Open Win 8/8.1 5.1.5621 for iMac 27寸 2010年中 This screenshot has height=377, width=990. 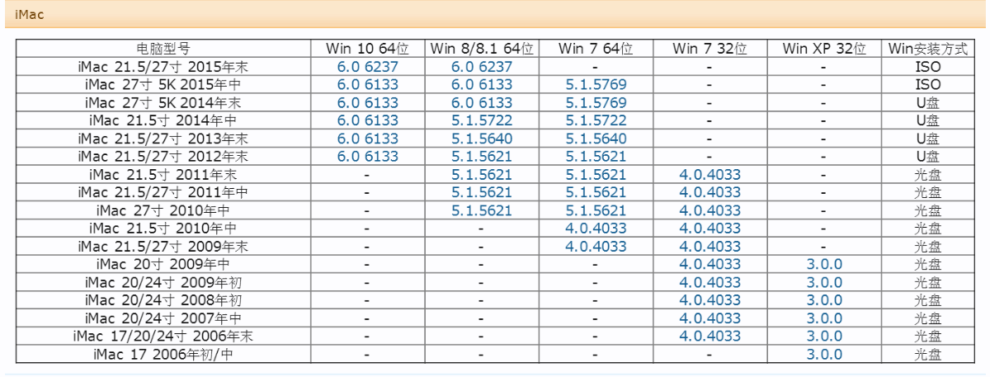(482, 210)
